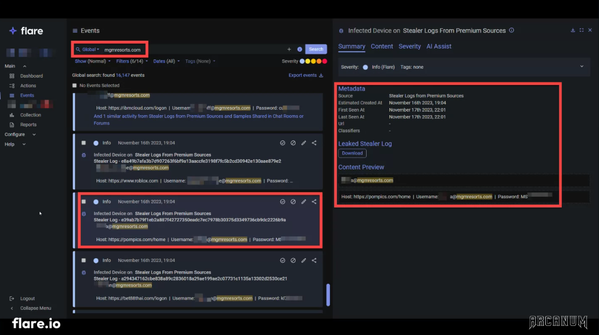Click the mgmresorts.com search input field
The width and height of the screenshot is (599, 335).
pyautogui.click(x=194, y=50)
